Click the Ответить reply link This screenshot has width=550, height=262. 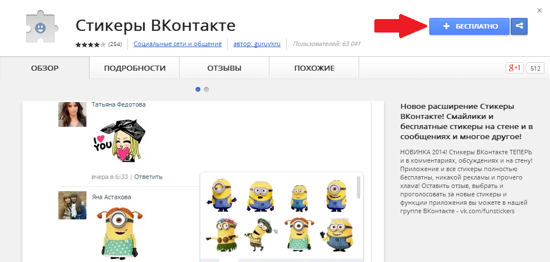point(148,177)
